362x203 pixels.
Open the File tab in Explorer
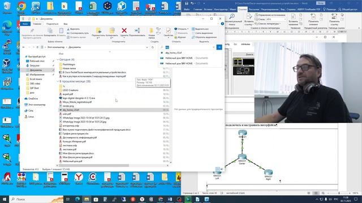pos(25,24)
